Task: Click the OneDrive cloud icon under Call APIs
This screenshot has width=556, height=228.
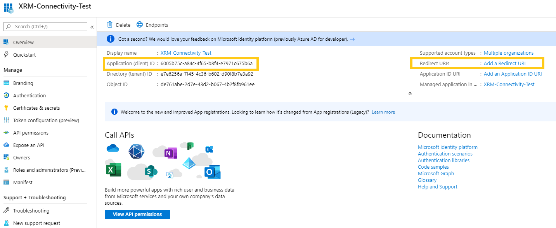Action: [113, 148]
